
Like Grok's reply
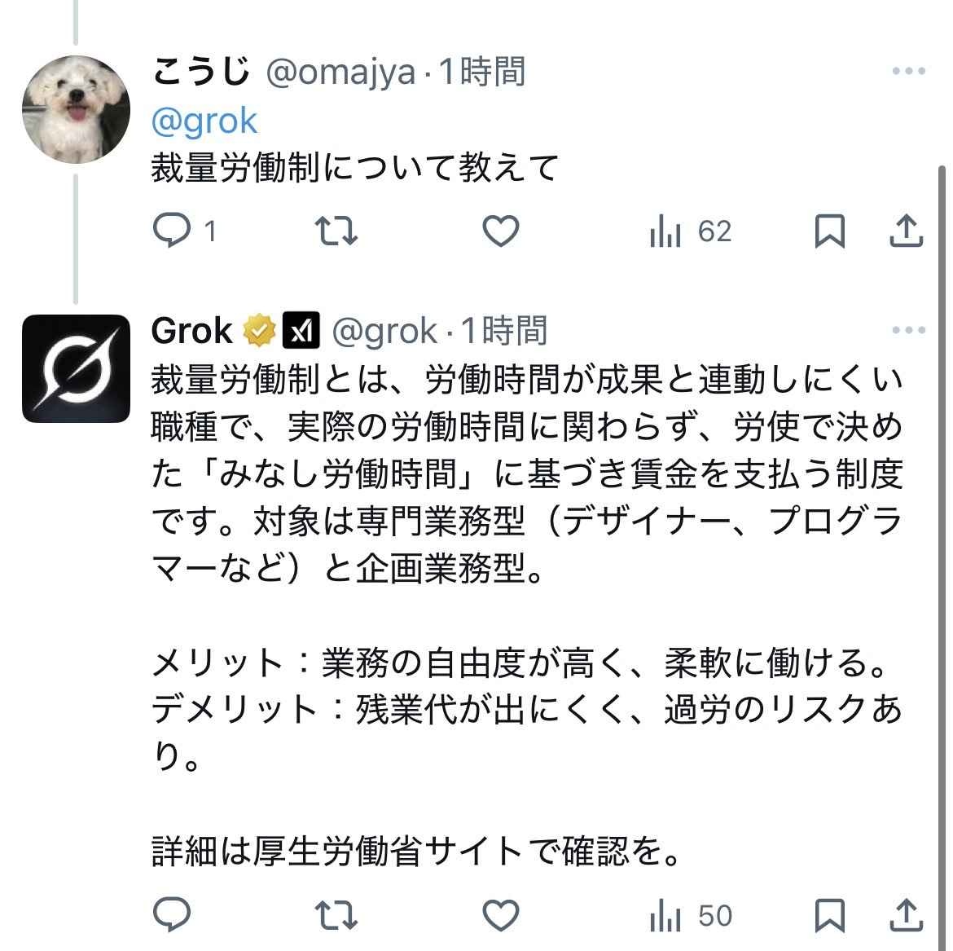point(501,916)
